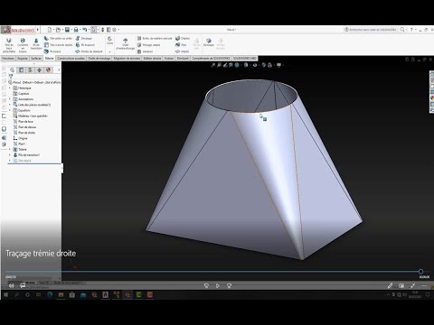Open the SolidWorks logo menu arrow
Image resolution: width=434 pixels, height=325 pixels.
pyautogui.click(x=38, y=30)
